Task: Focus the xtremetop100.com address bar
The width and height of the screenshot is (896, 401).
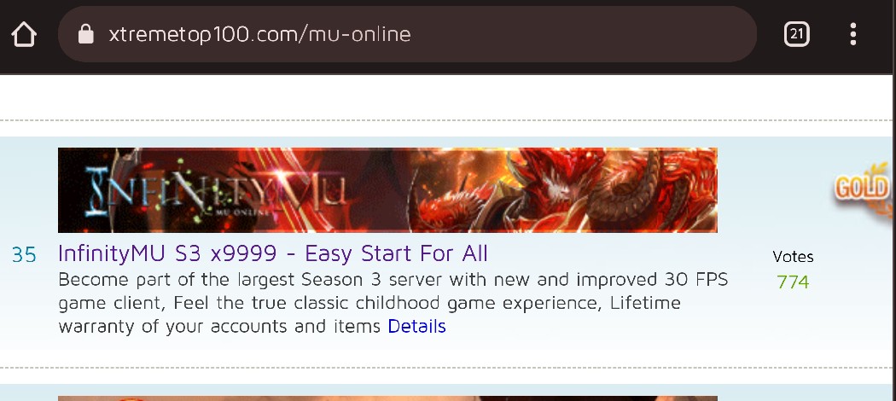Action: click(x=407, y=34)
